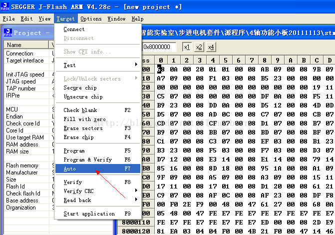Image resolution: width=335 pixels, height=235 pixels.
Task: Open the Window menu
Action: 116,19
